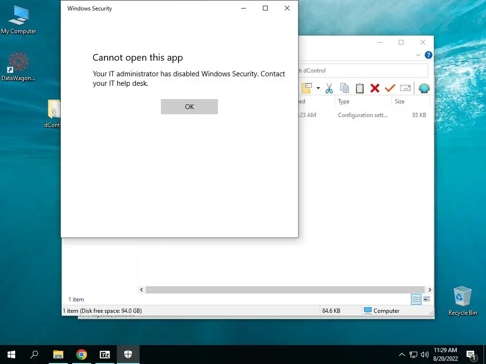Switch to details view icon
The height and width of the screenshot is (364, 486).
click(416, 299)
